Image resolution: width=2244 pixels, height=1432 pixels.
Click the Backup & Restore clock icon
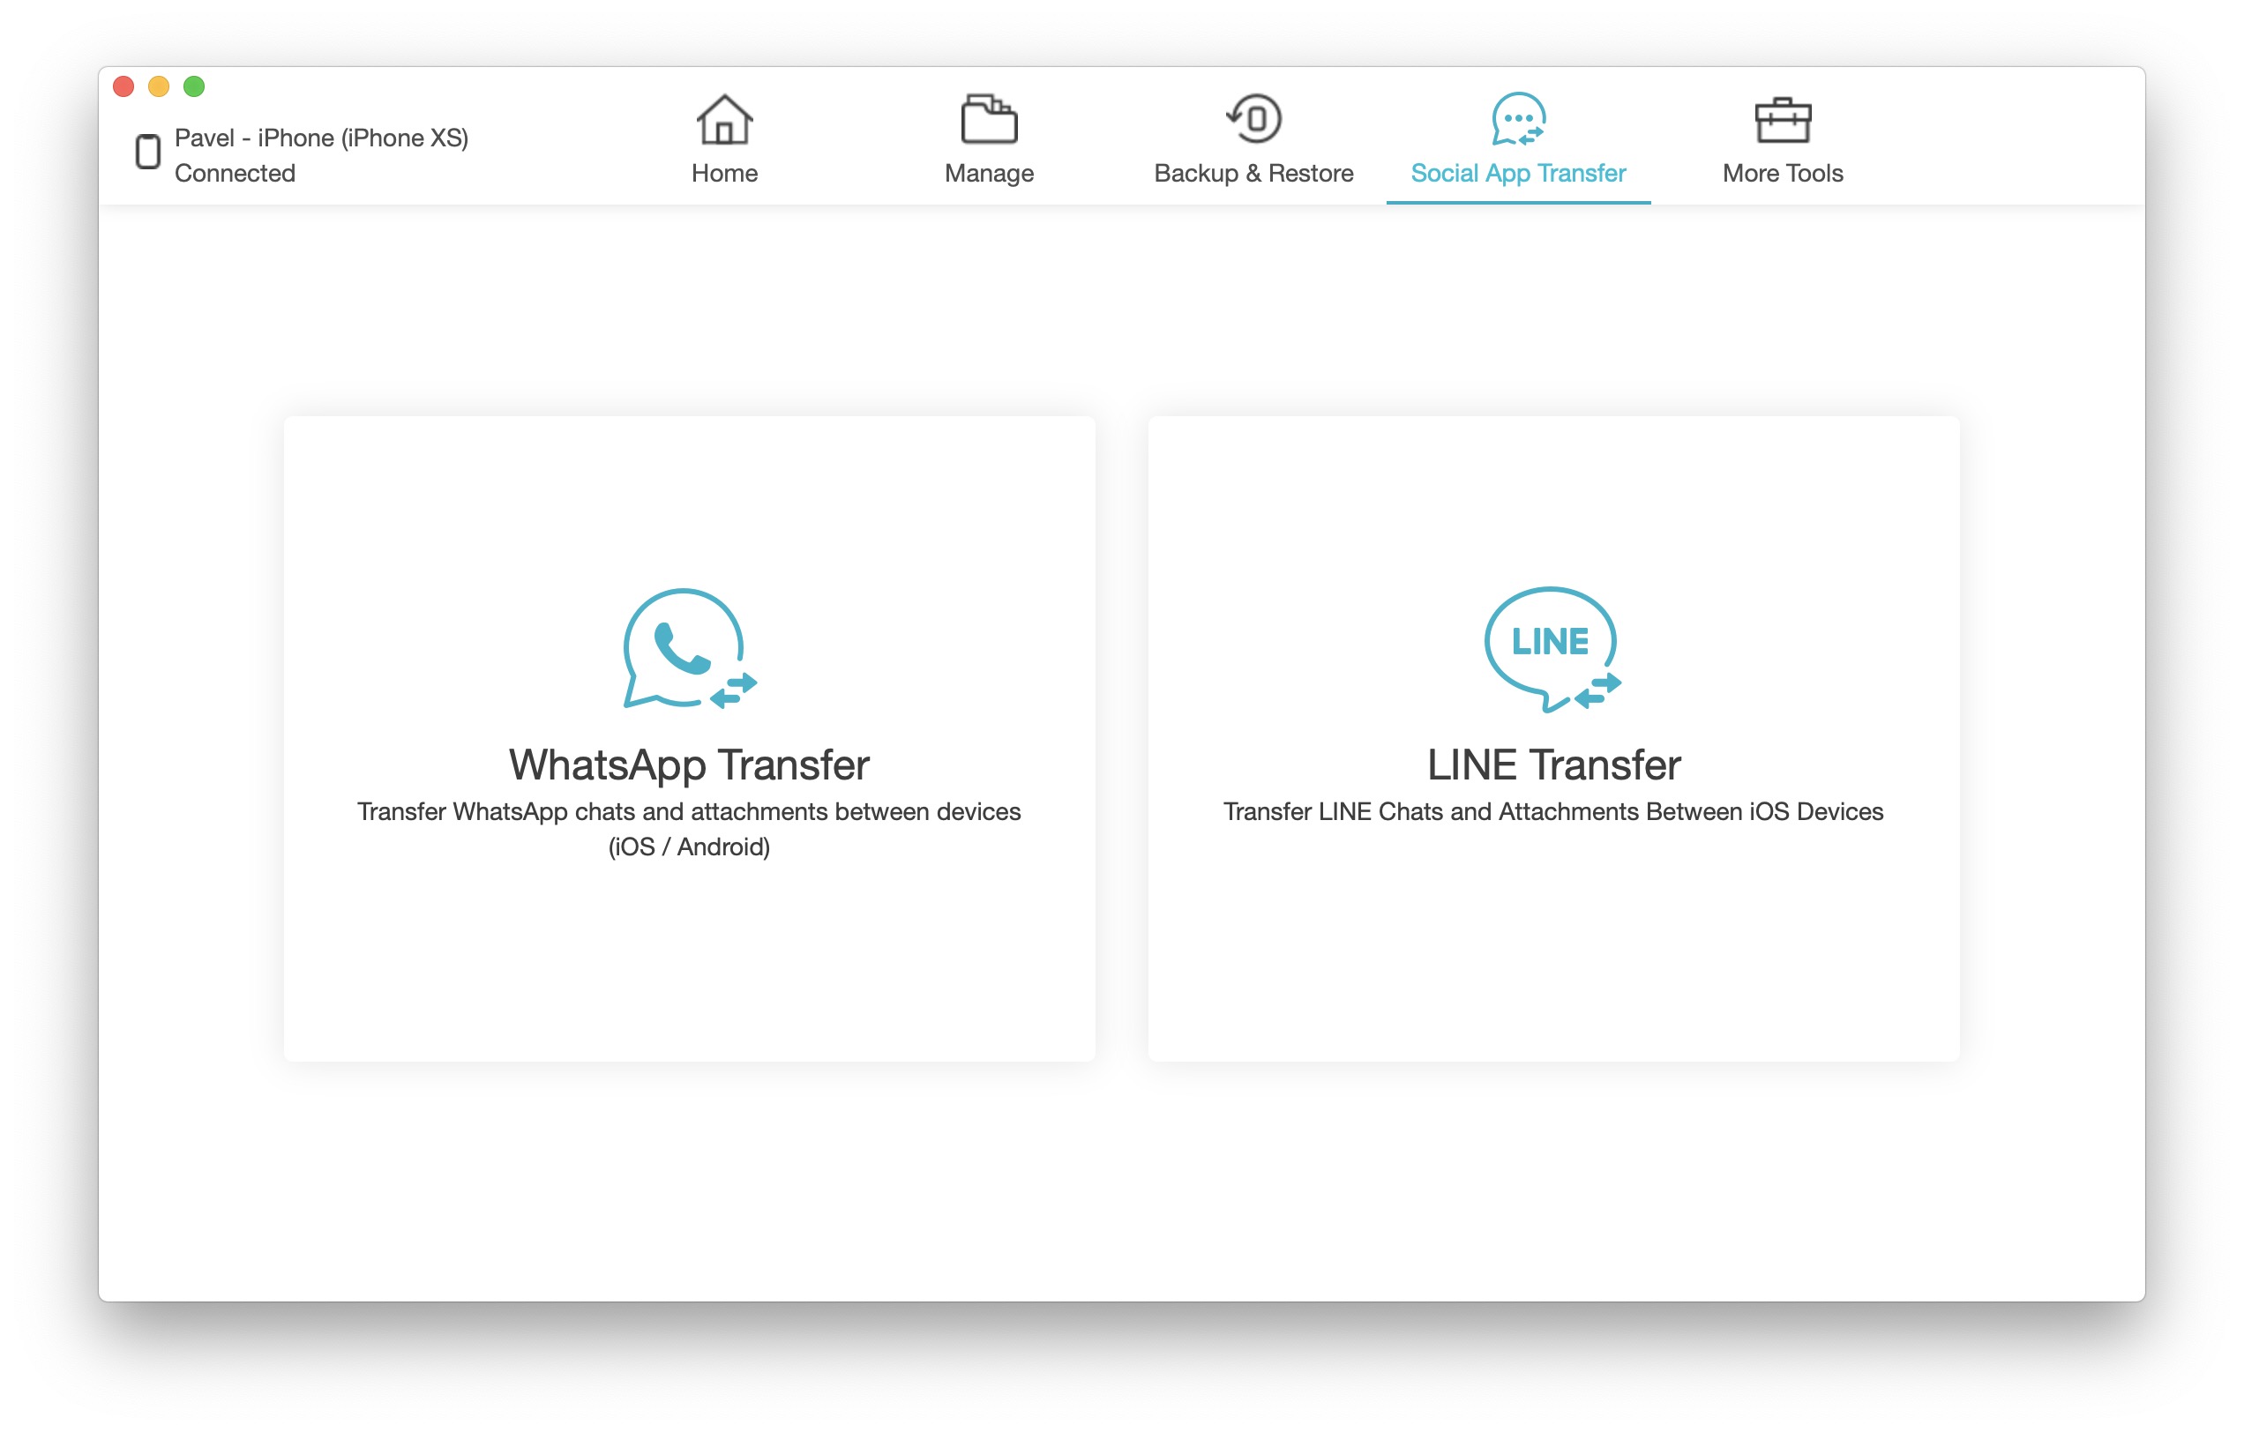tap(1253, 119)
